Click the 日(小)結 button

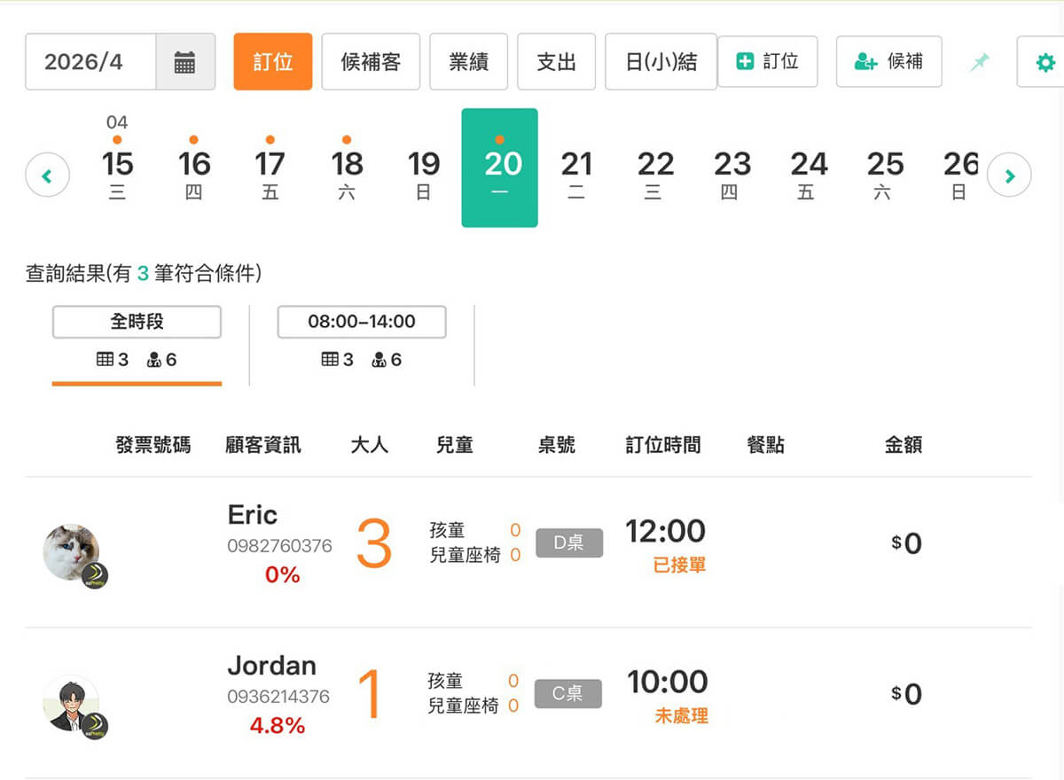[661, 62]
